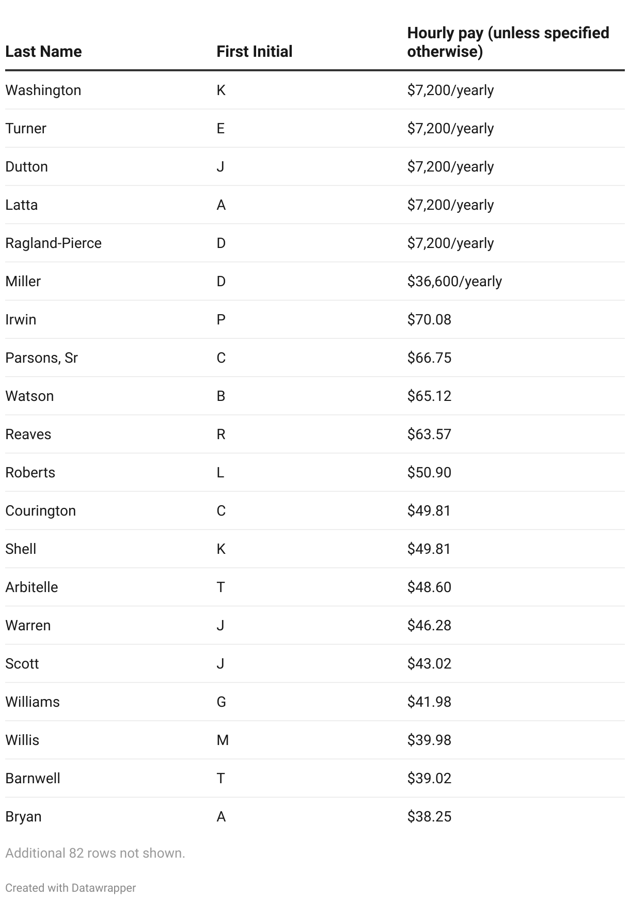Select the Turner last name cell
630x900 pixels.
point(26,129)
